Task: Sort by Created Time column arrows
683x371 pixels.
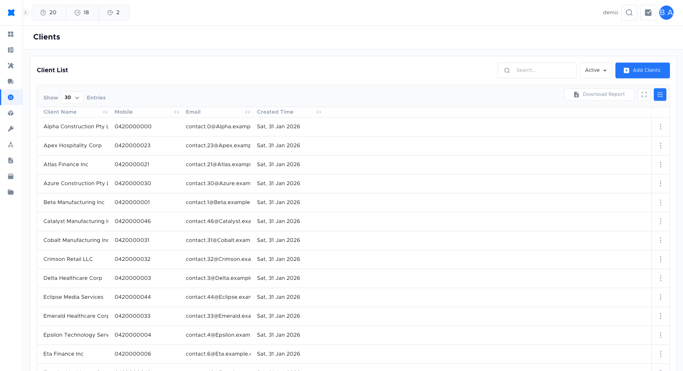Action: 319,112
